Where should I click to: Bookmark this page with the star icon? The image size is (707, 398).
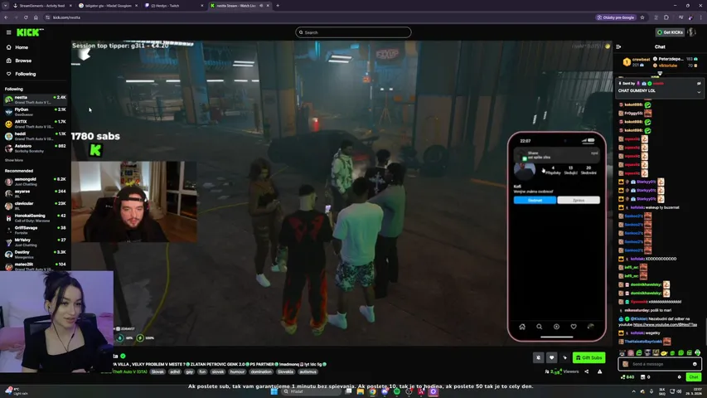point(642,17)
